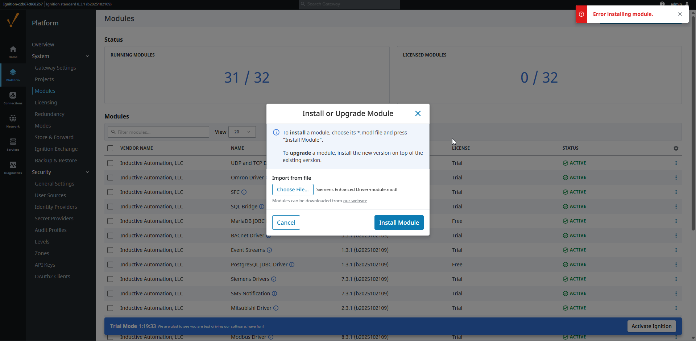Open the help icon in top bar

(x=662, y=4)
